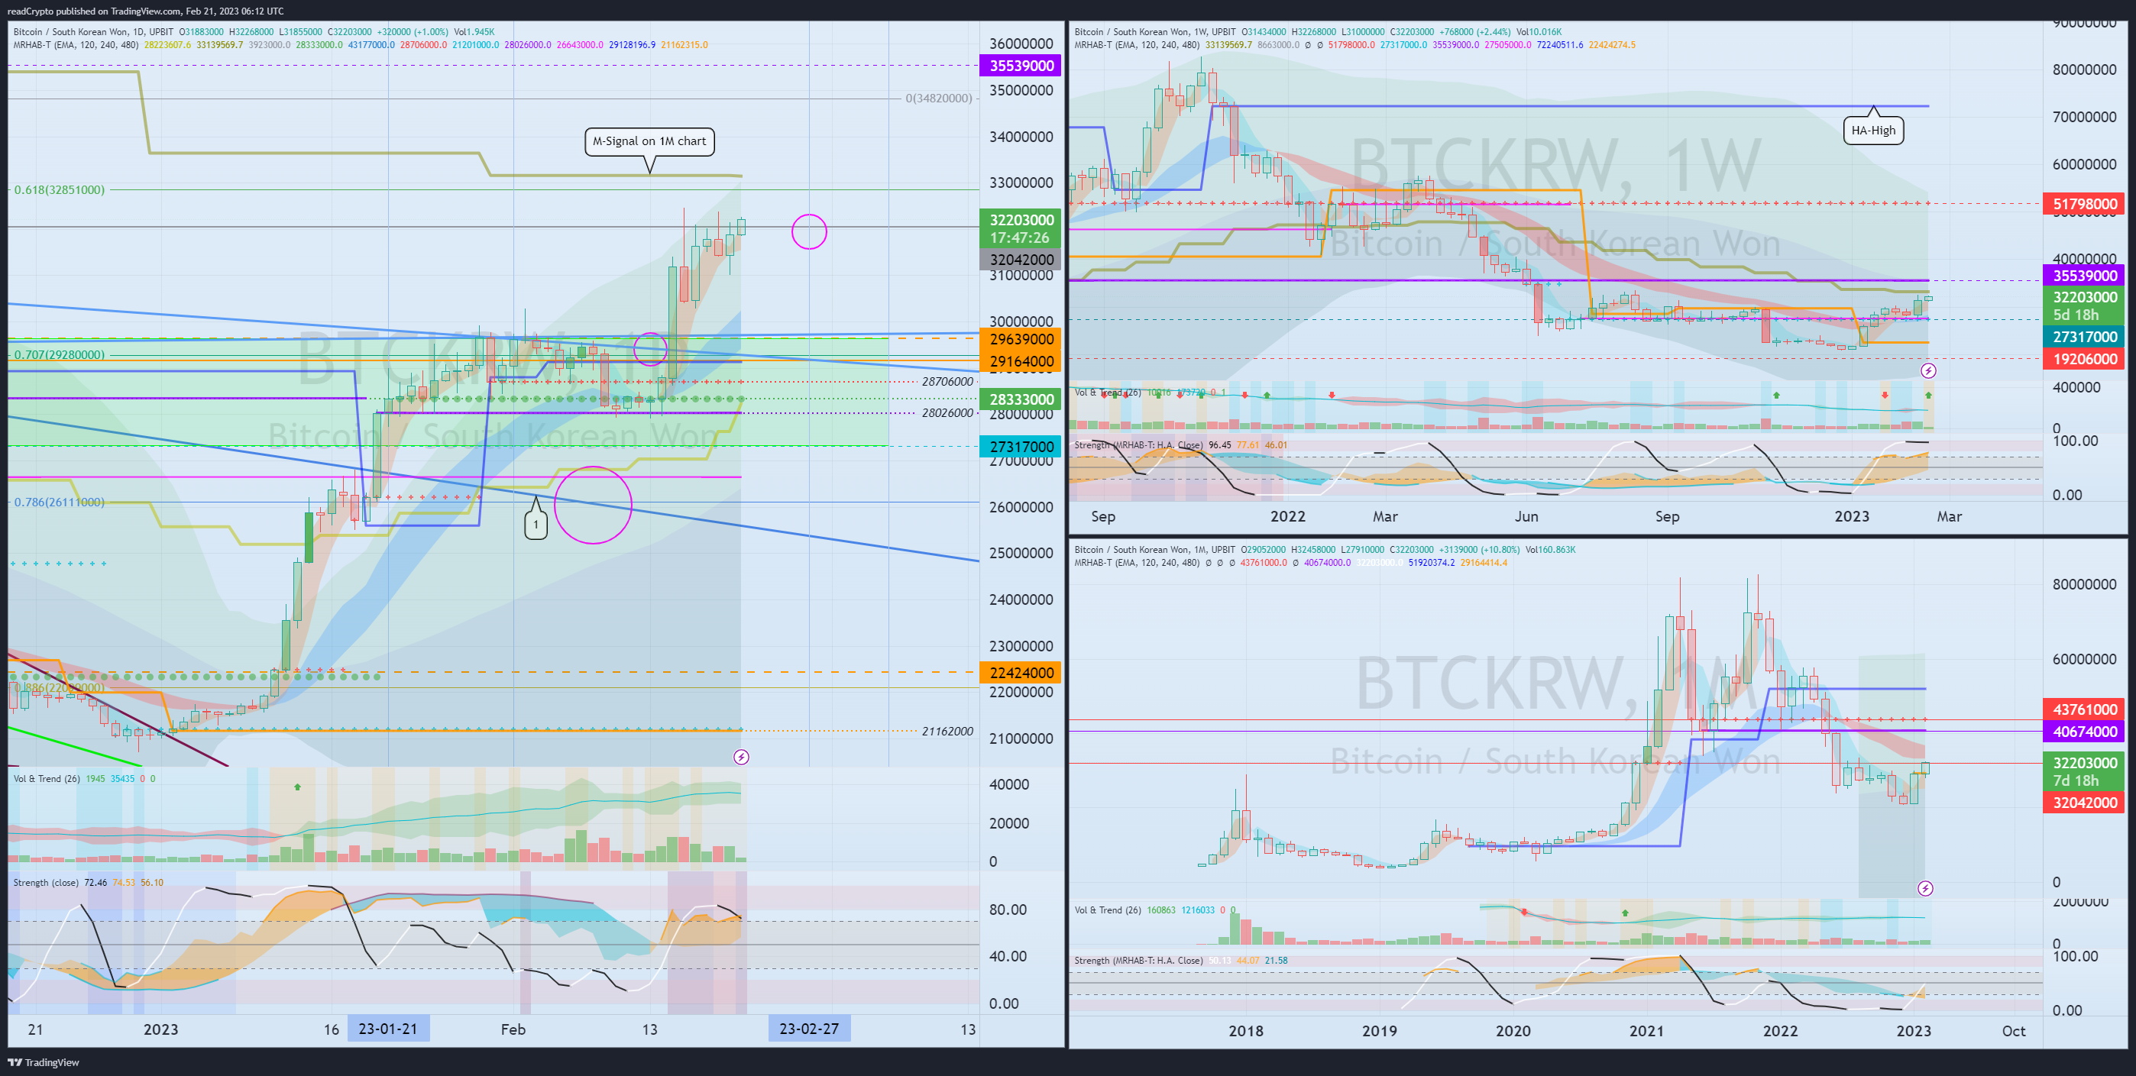
Task: Select the 'M-Signal on 1M chart' callout
Action: click(649, 141)
